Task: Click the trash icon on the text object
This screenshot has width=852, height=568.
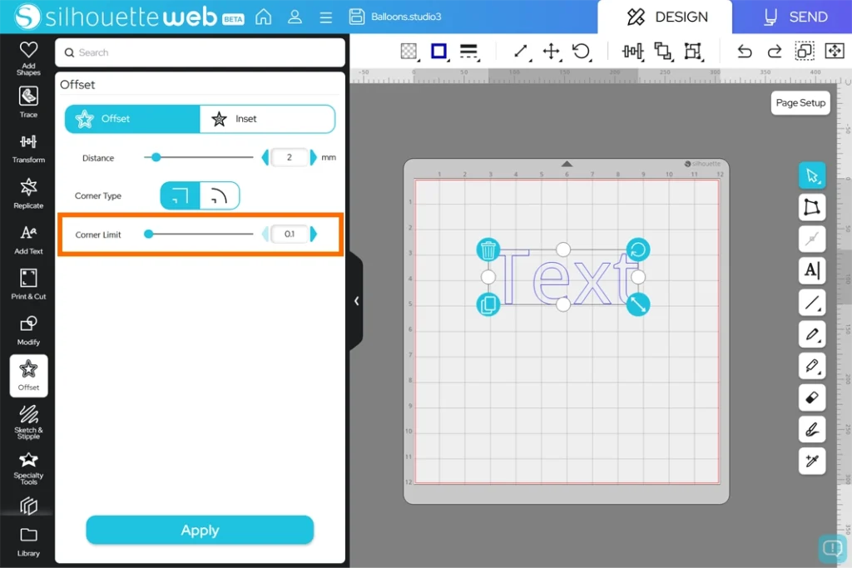Action: click(488, 249)
